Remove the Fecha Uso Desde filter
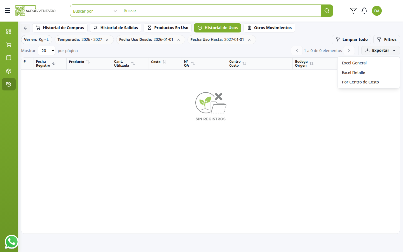Viewport: 403px width, 252px height. click(179, 40)
